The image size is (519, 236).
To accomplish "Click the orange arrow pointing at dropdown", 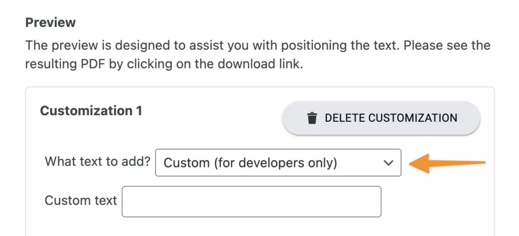I will click(446, 162).
